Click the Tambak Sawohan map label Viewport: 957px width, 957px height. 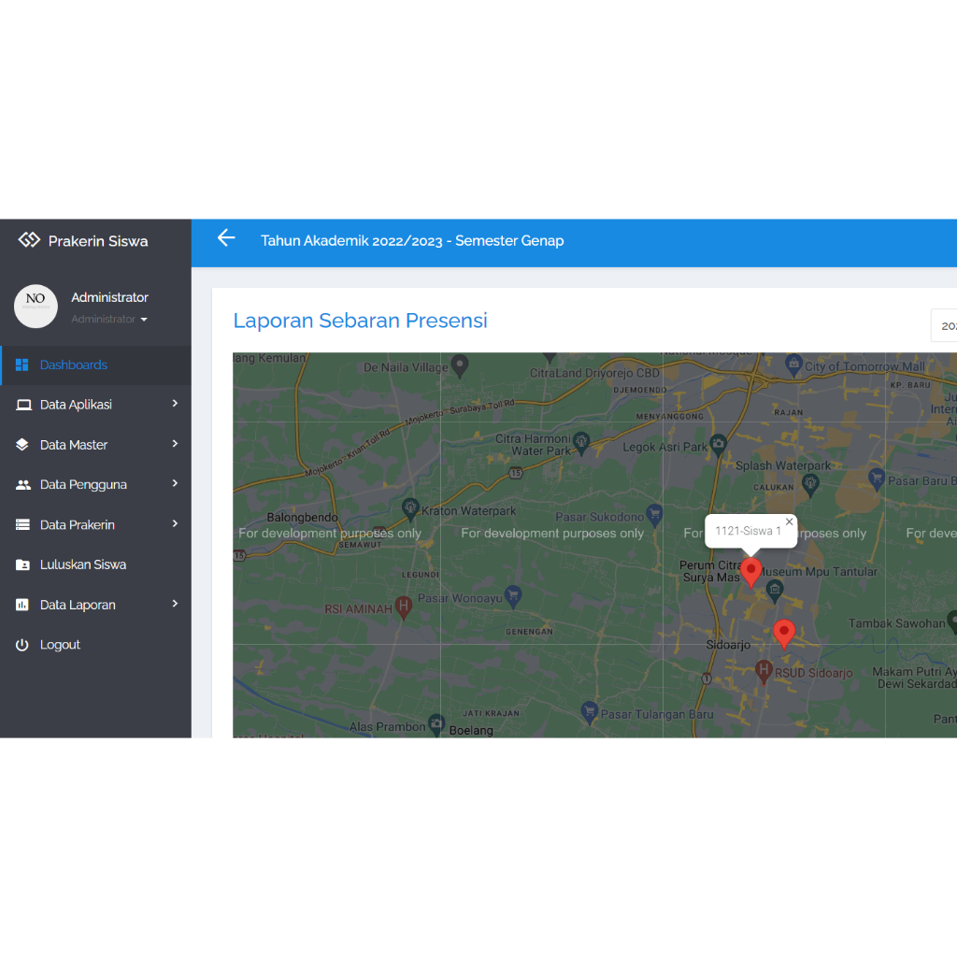pos(896,623)
